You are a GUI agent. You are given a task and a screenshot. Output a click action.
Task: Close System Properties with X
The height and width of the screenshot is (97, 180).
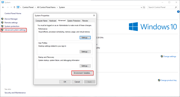(94, 15)
